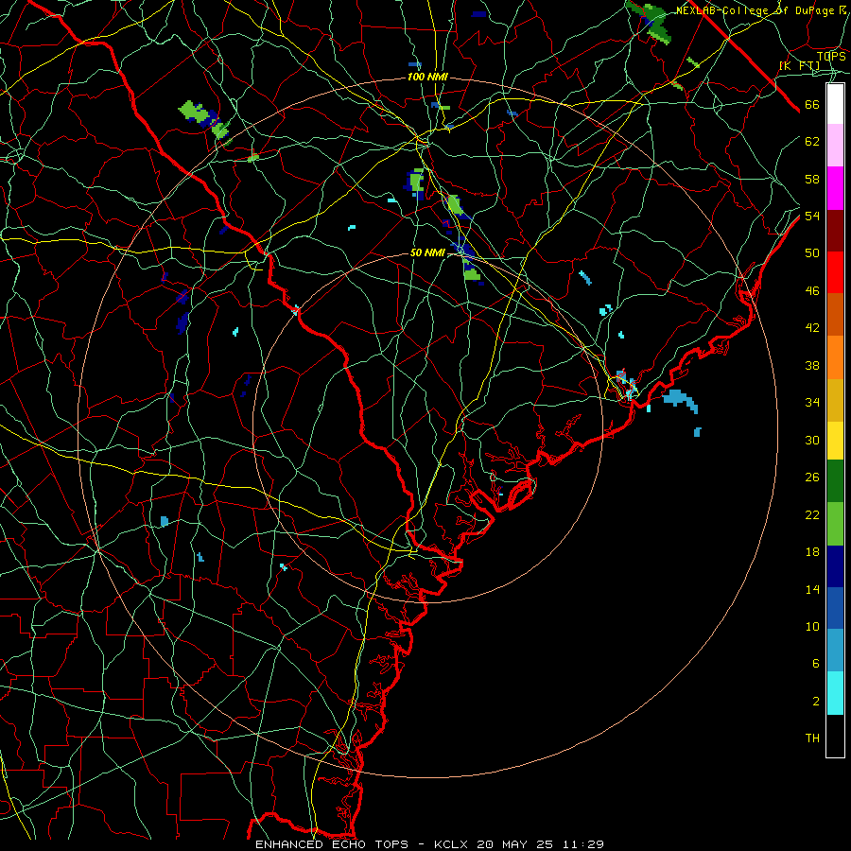Click the dark green echo at top right

[651, 22]
